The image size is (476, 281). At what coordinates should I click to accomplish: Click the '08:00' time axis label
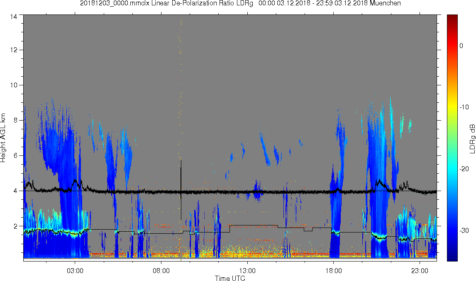161,271
